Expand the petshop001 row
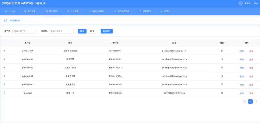 point(4,51)
